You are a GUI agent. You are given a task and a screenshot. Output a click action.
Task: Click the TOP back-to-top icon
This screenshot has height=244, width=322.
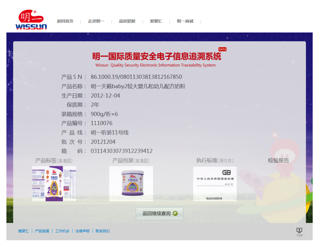[x=299, y=231]
